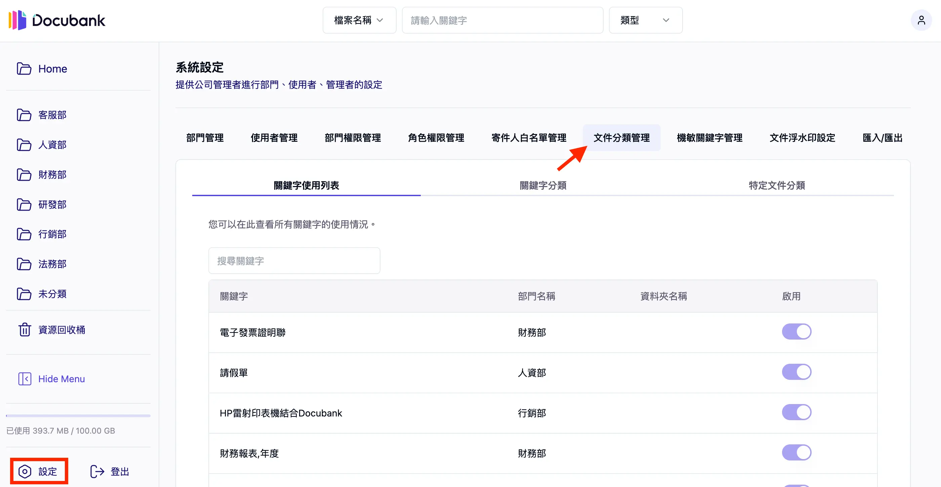Screen dimensions: 941x487
Task: Expand the 類型 filter dropdown
Action: (x=646, y=20)
